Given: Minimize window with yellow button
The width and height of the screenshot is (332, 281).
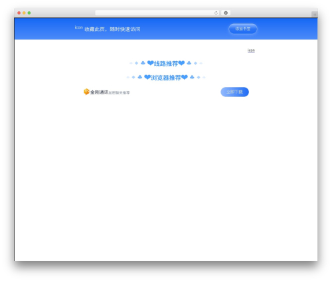Looking at the screenshot, I should point(24,13).
